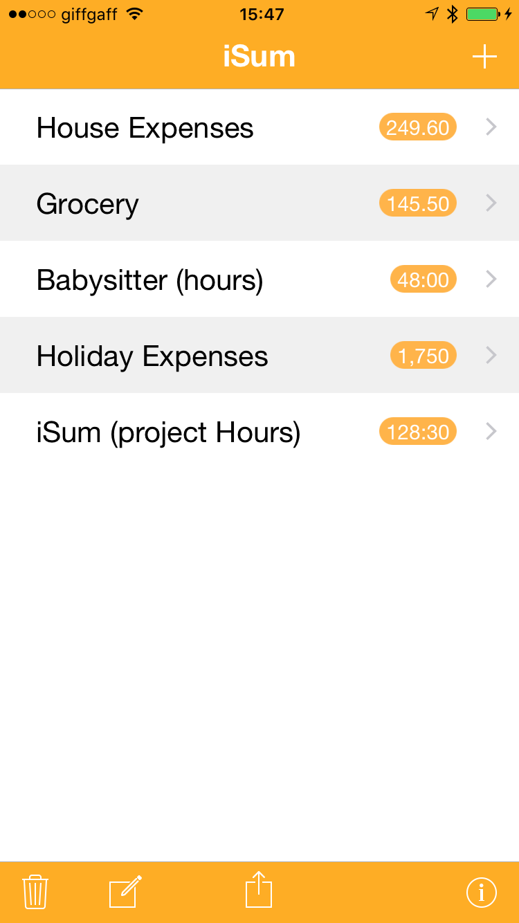Expand House Expenses chevron arrow
This screenshot has height=923, width=519.
491,127
